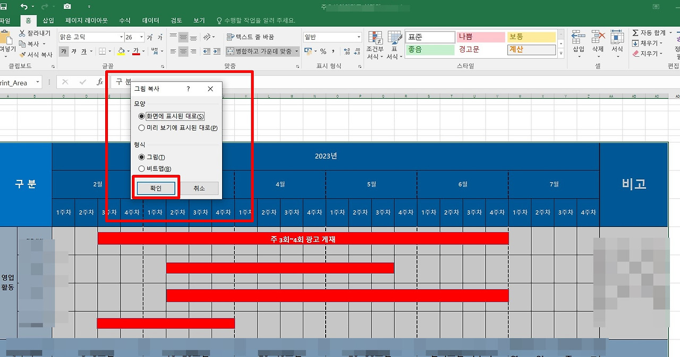
Task: Click the percent style icon
Action: tap(323, 51)
